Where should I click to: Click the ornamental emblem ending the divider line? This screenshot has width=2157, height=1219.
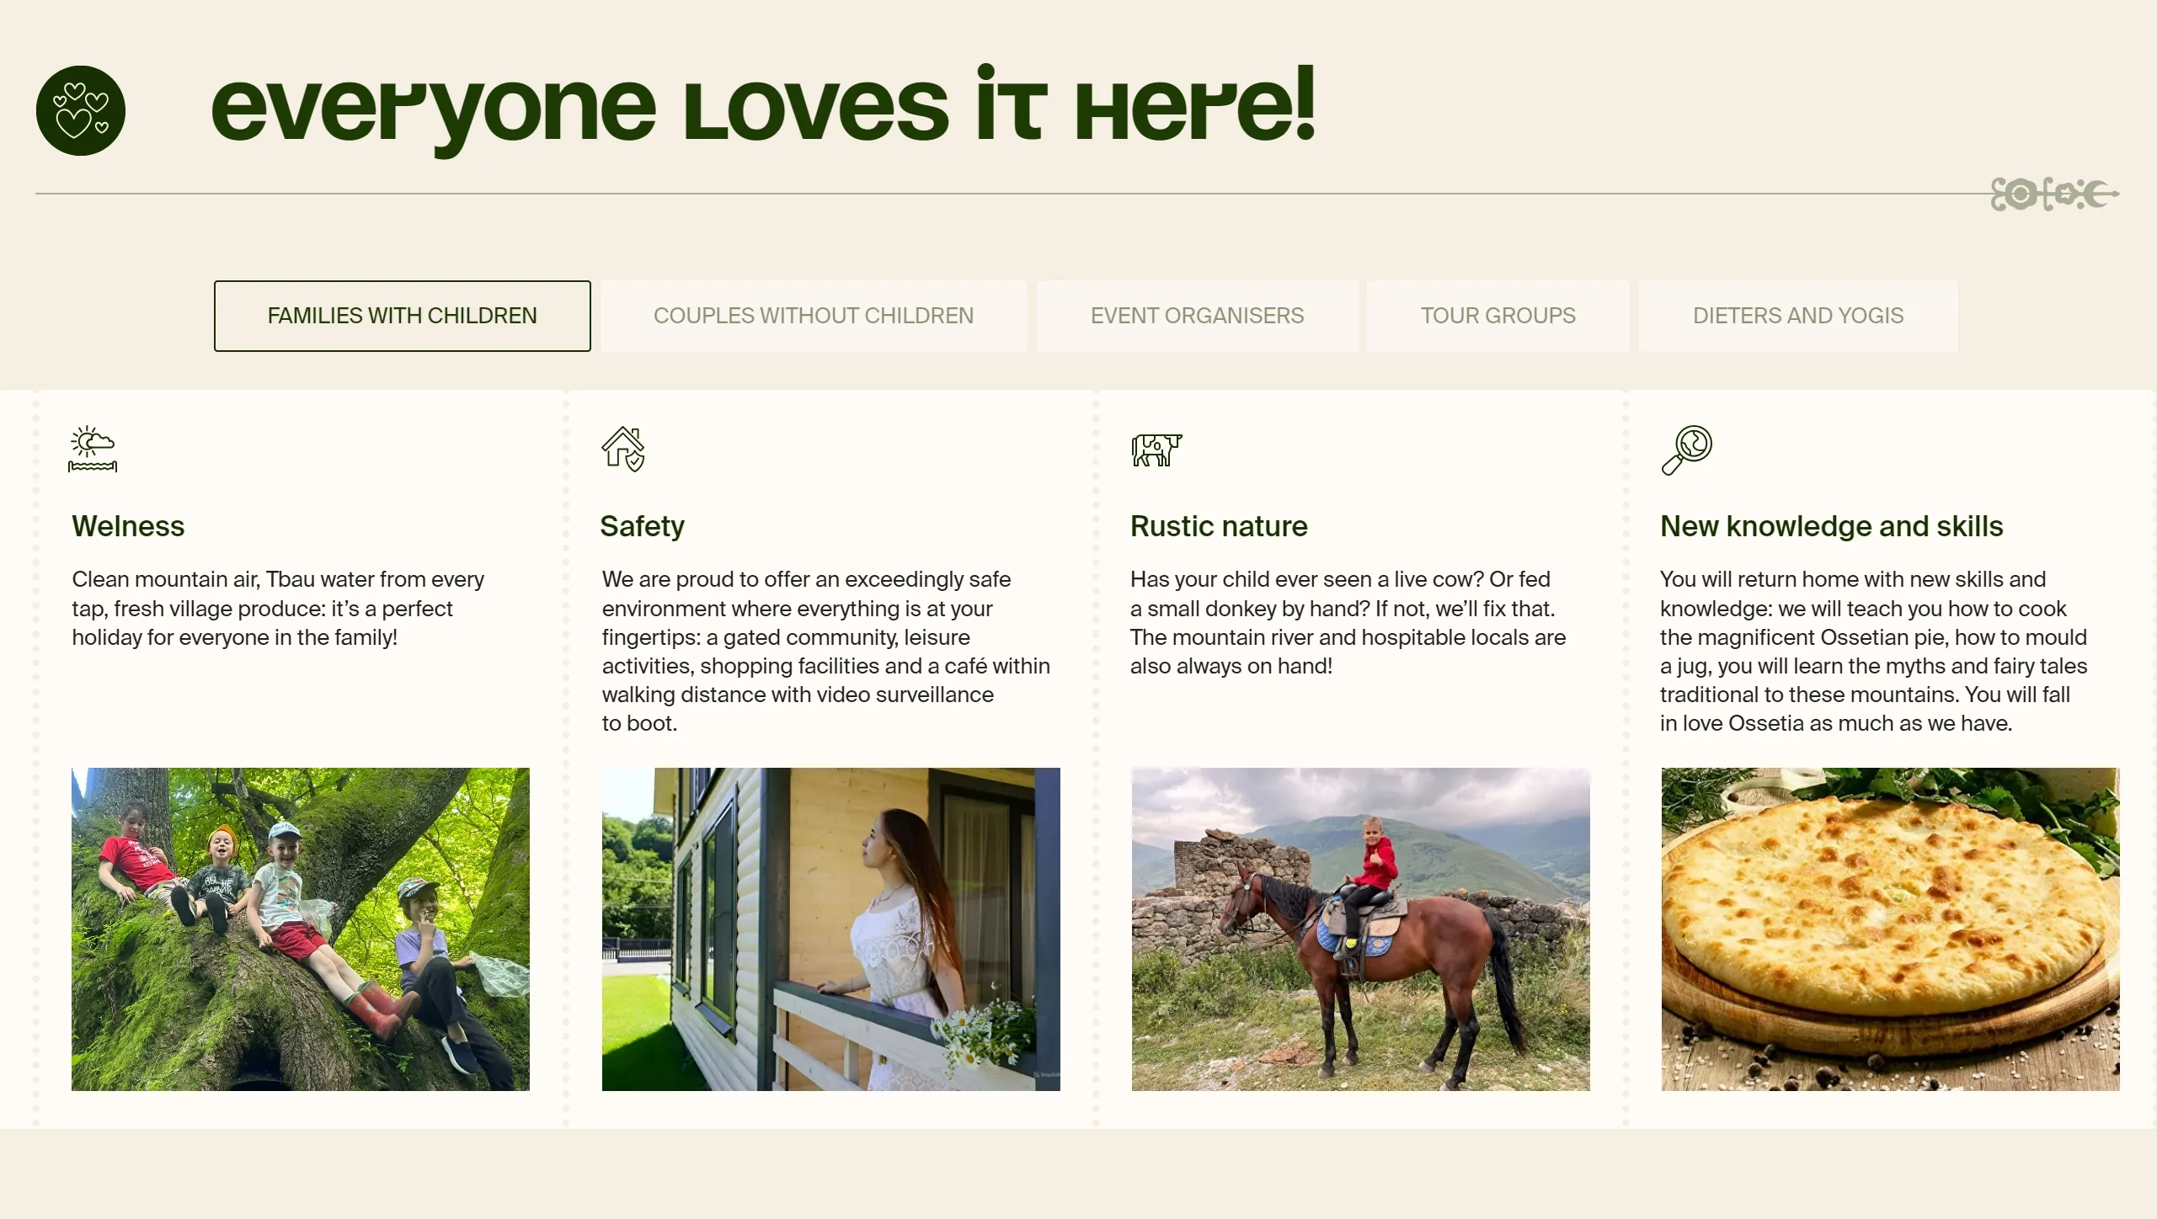click(2054, 194)
